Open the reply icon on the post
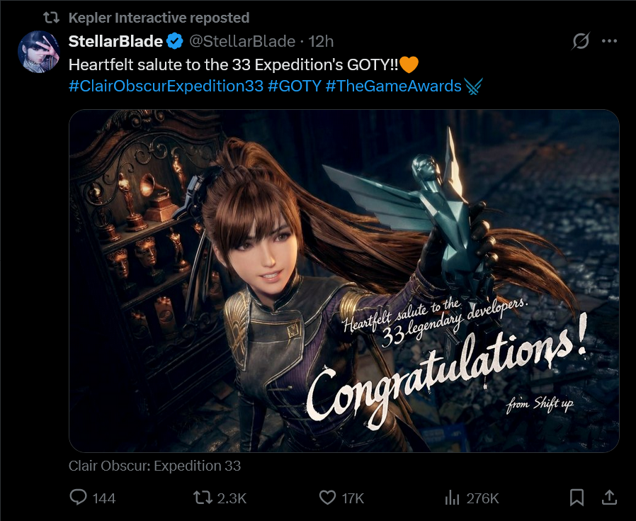 pyautogui.click(x=79, y=498)
